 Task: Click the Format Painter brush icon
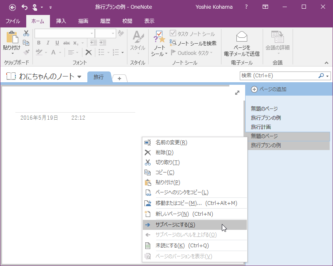pyautogui.click(x=26, y=52)
